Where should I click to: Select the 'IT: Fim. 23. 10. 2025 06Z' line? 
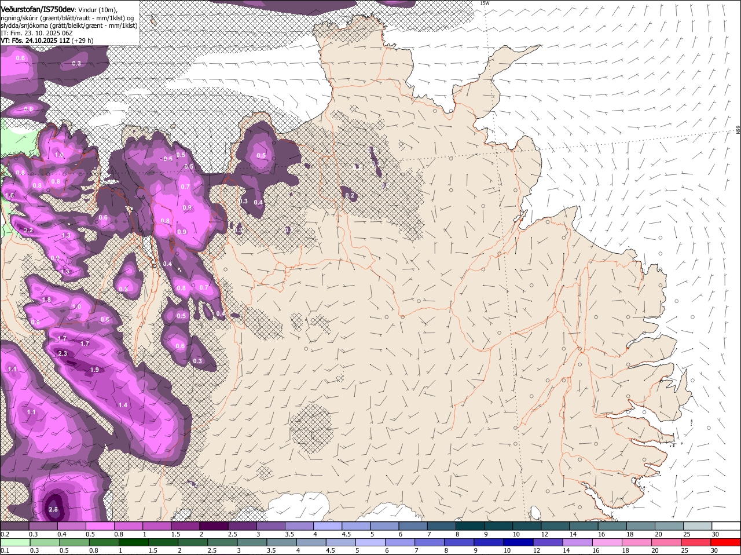36,33
